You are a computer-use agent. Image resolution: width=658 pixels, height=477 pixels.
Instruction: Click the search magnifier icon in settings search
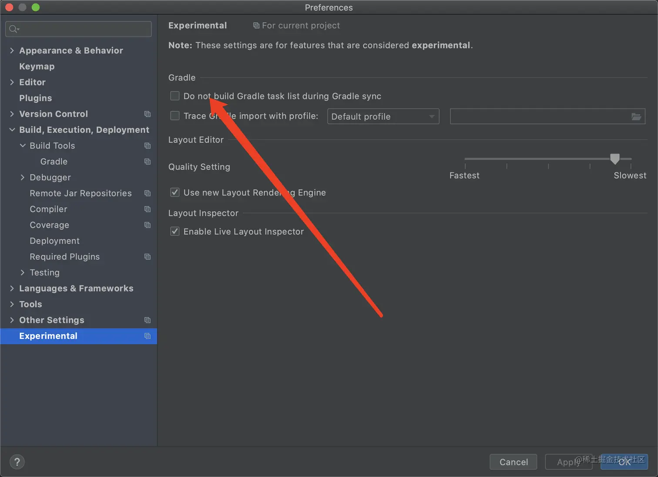coord(14,29)
